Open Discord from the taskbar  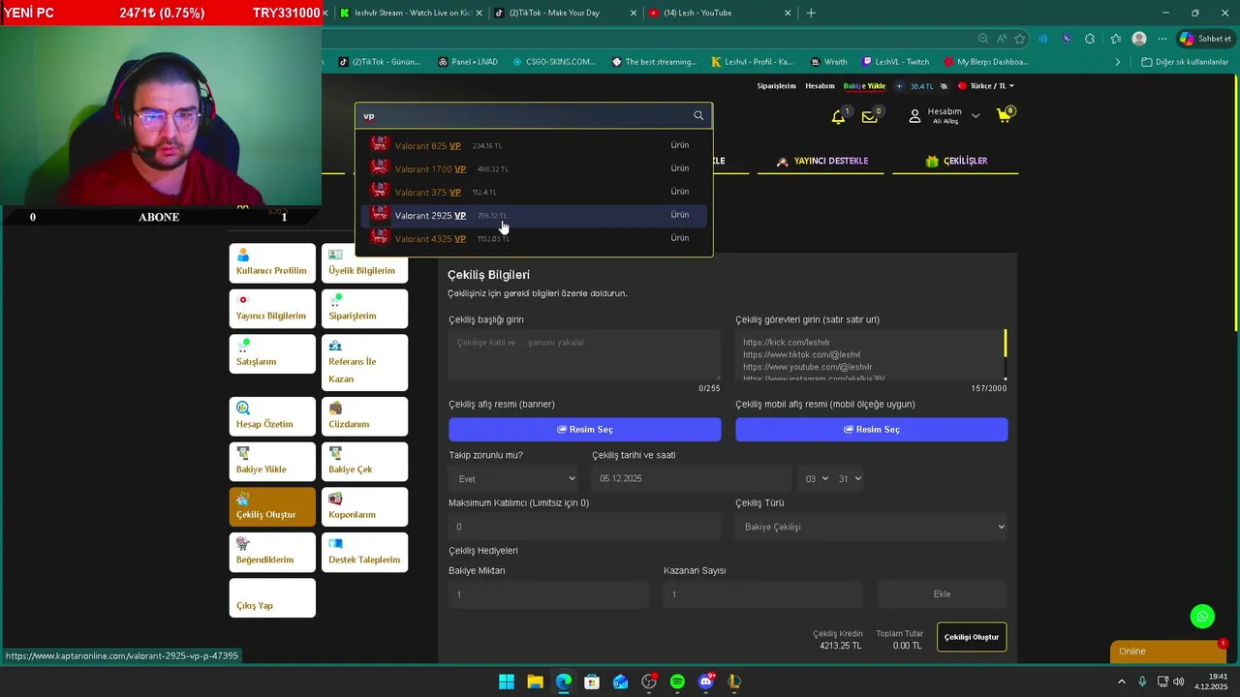706,682
